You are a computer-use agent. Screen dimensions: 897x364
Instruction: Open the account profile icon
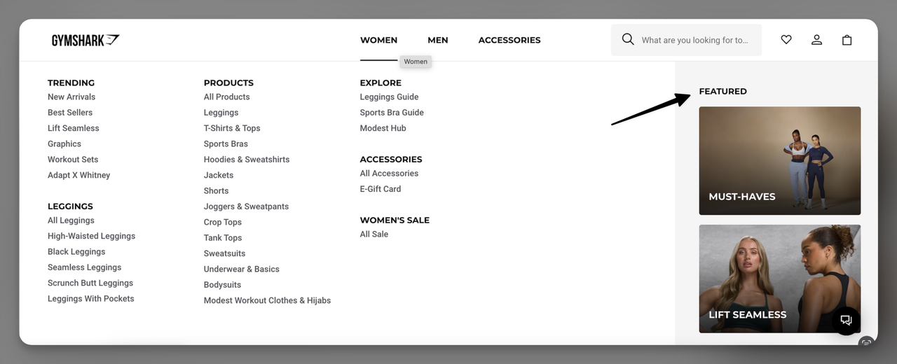click(x=816, y=40)
